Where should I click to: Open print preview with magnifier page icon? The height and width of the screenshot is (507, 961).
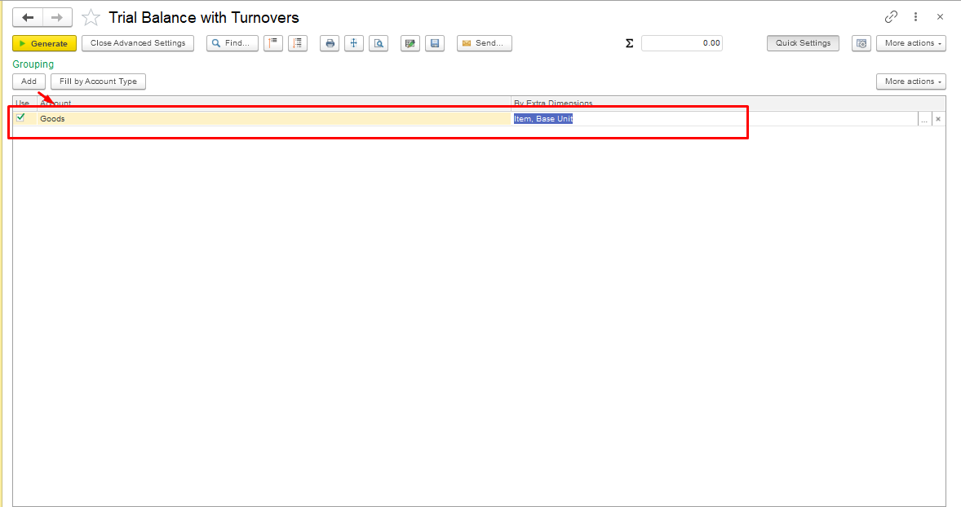[x=378, y=43]
